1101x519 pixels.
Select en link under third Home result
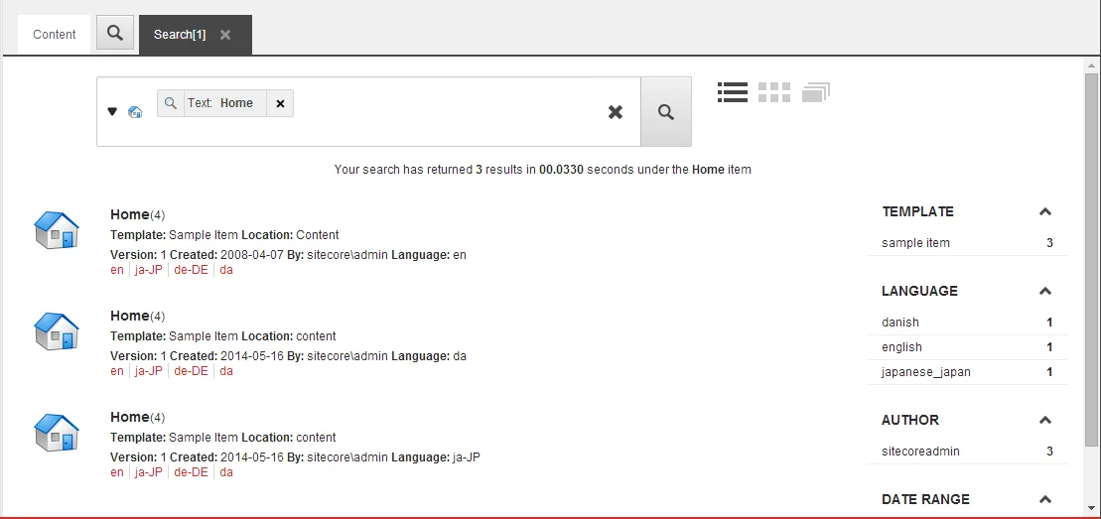[116, 472]
